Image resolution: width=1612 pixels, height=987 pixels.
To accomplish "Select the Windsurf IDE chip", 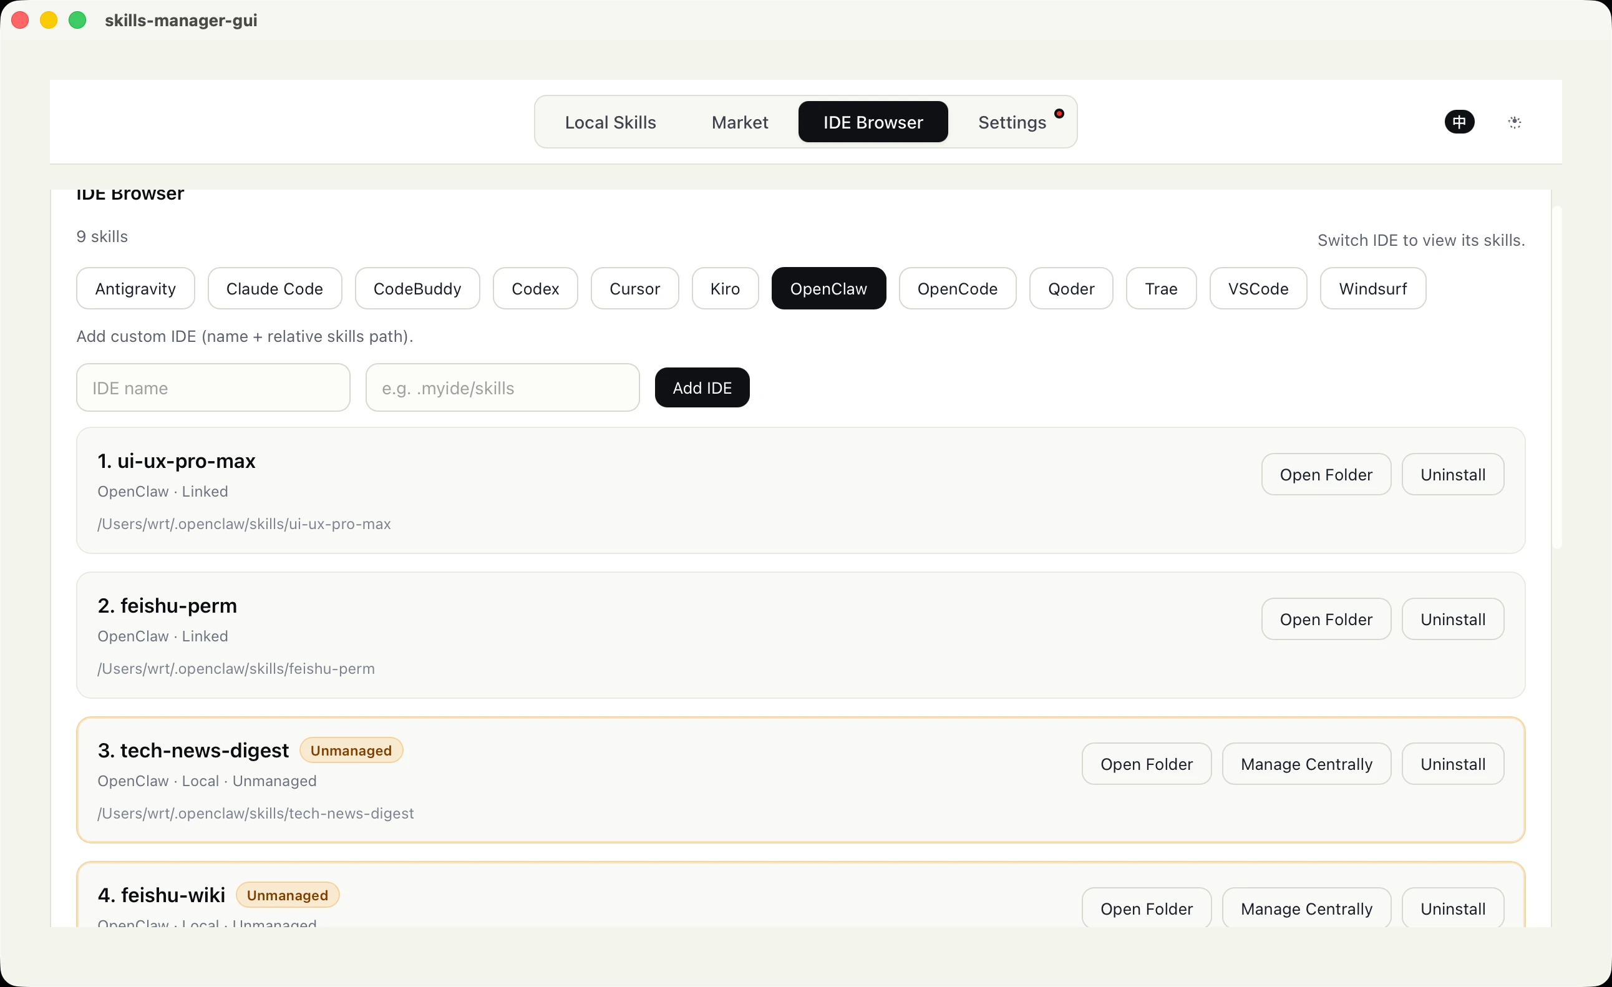I will [1372, 288].
